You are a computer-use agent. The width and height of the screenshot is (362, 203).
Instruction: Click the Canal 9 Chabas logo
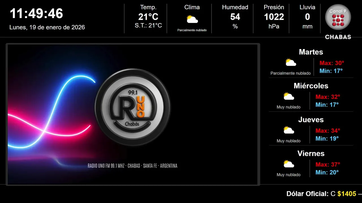point(338,22)
